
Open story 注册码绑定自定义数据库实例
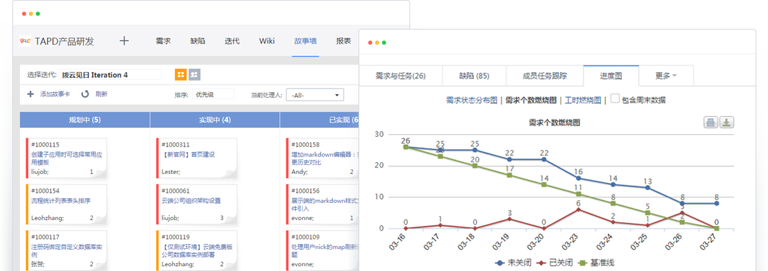[67, 251]
